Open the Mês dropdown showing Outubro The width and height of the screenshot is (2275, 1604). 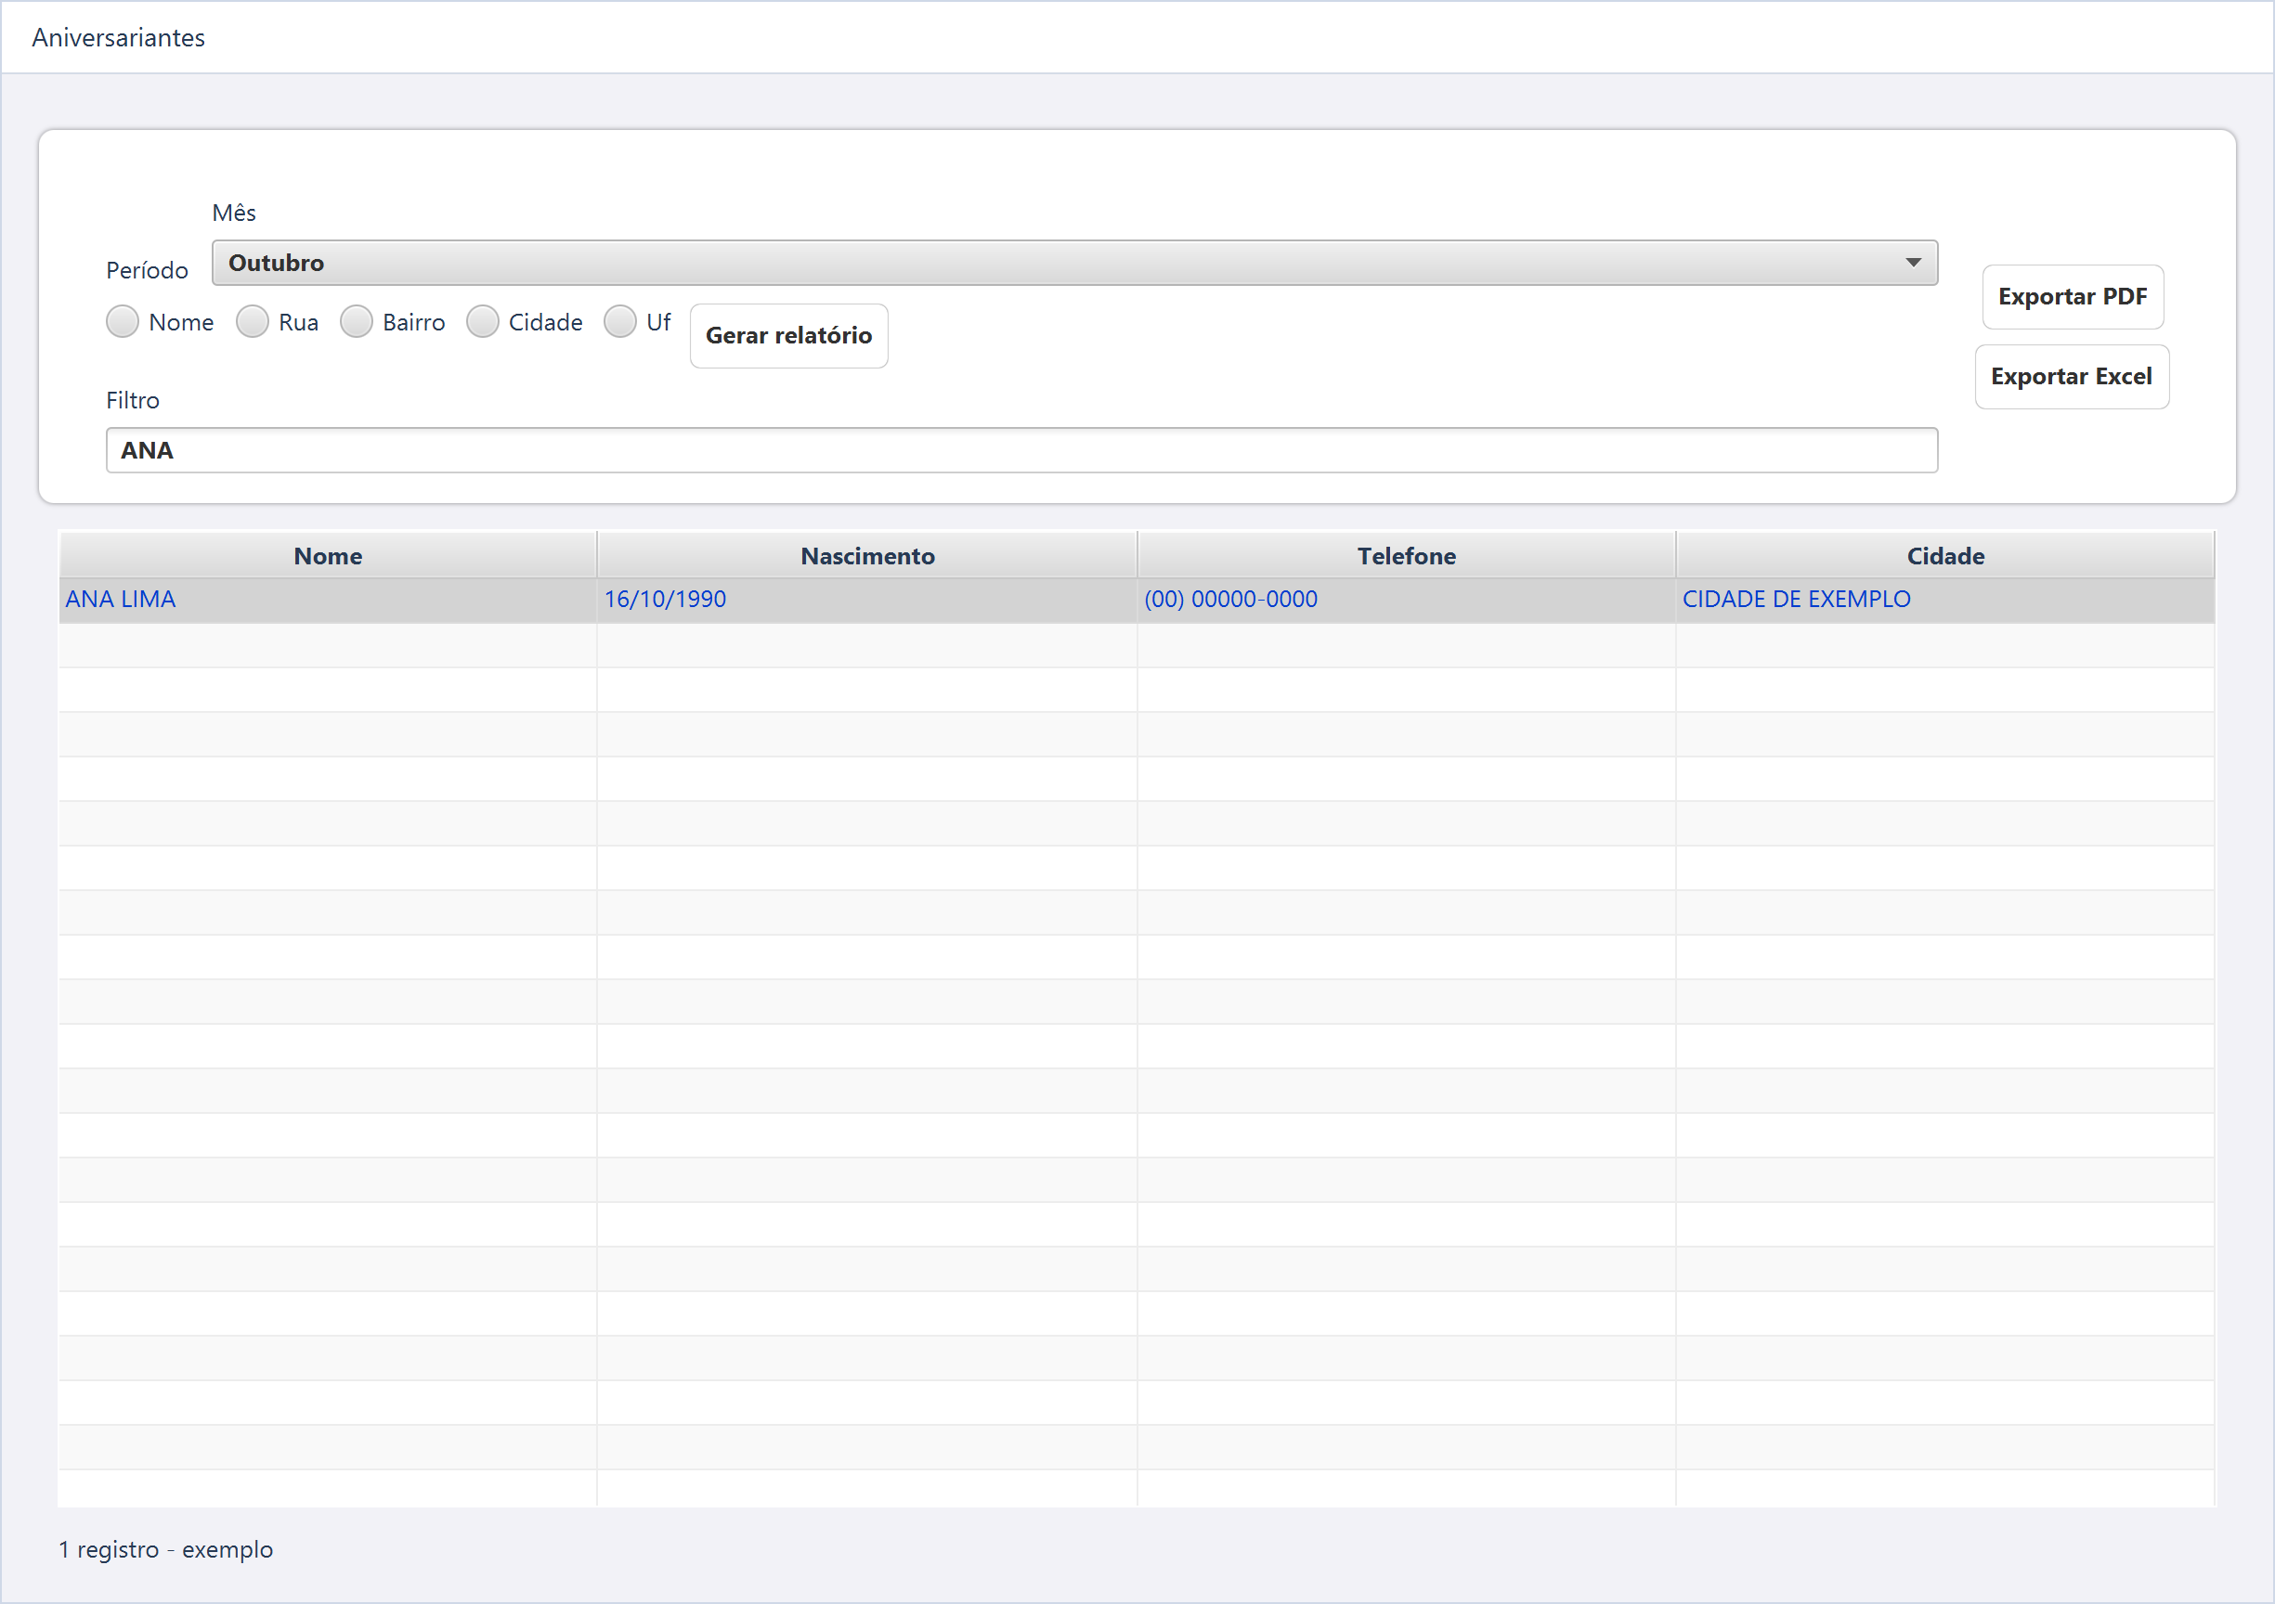[x=1074, y=263]
